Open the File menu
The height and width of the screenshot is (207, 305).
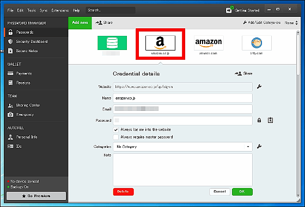tap(10, 10)
